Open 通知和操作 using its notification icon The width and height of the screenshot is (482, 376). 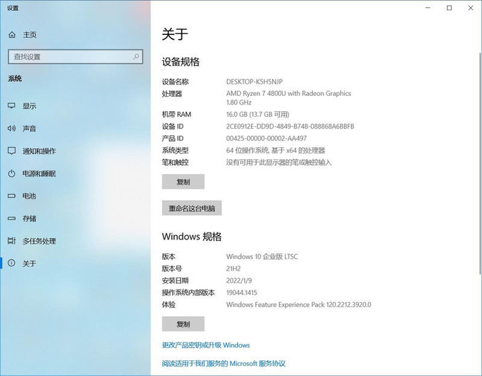11,151
